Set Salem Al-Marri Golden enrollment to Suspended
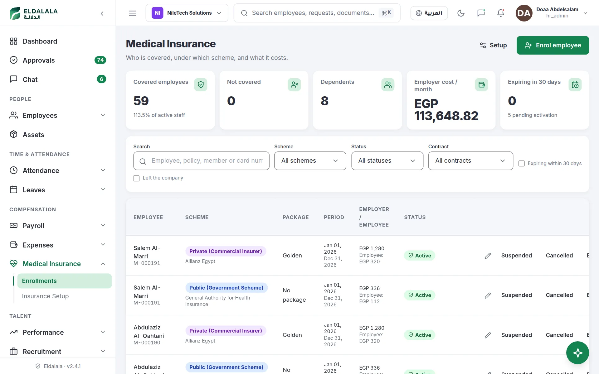The width and height of the screenshot is (599, 374). point(516,256)
